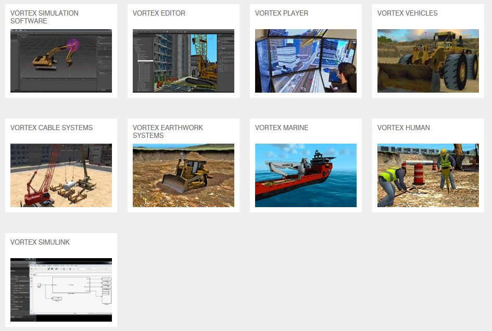Select the Vortex Human title
The image size is (492, 331).
tap(403, 128)
